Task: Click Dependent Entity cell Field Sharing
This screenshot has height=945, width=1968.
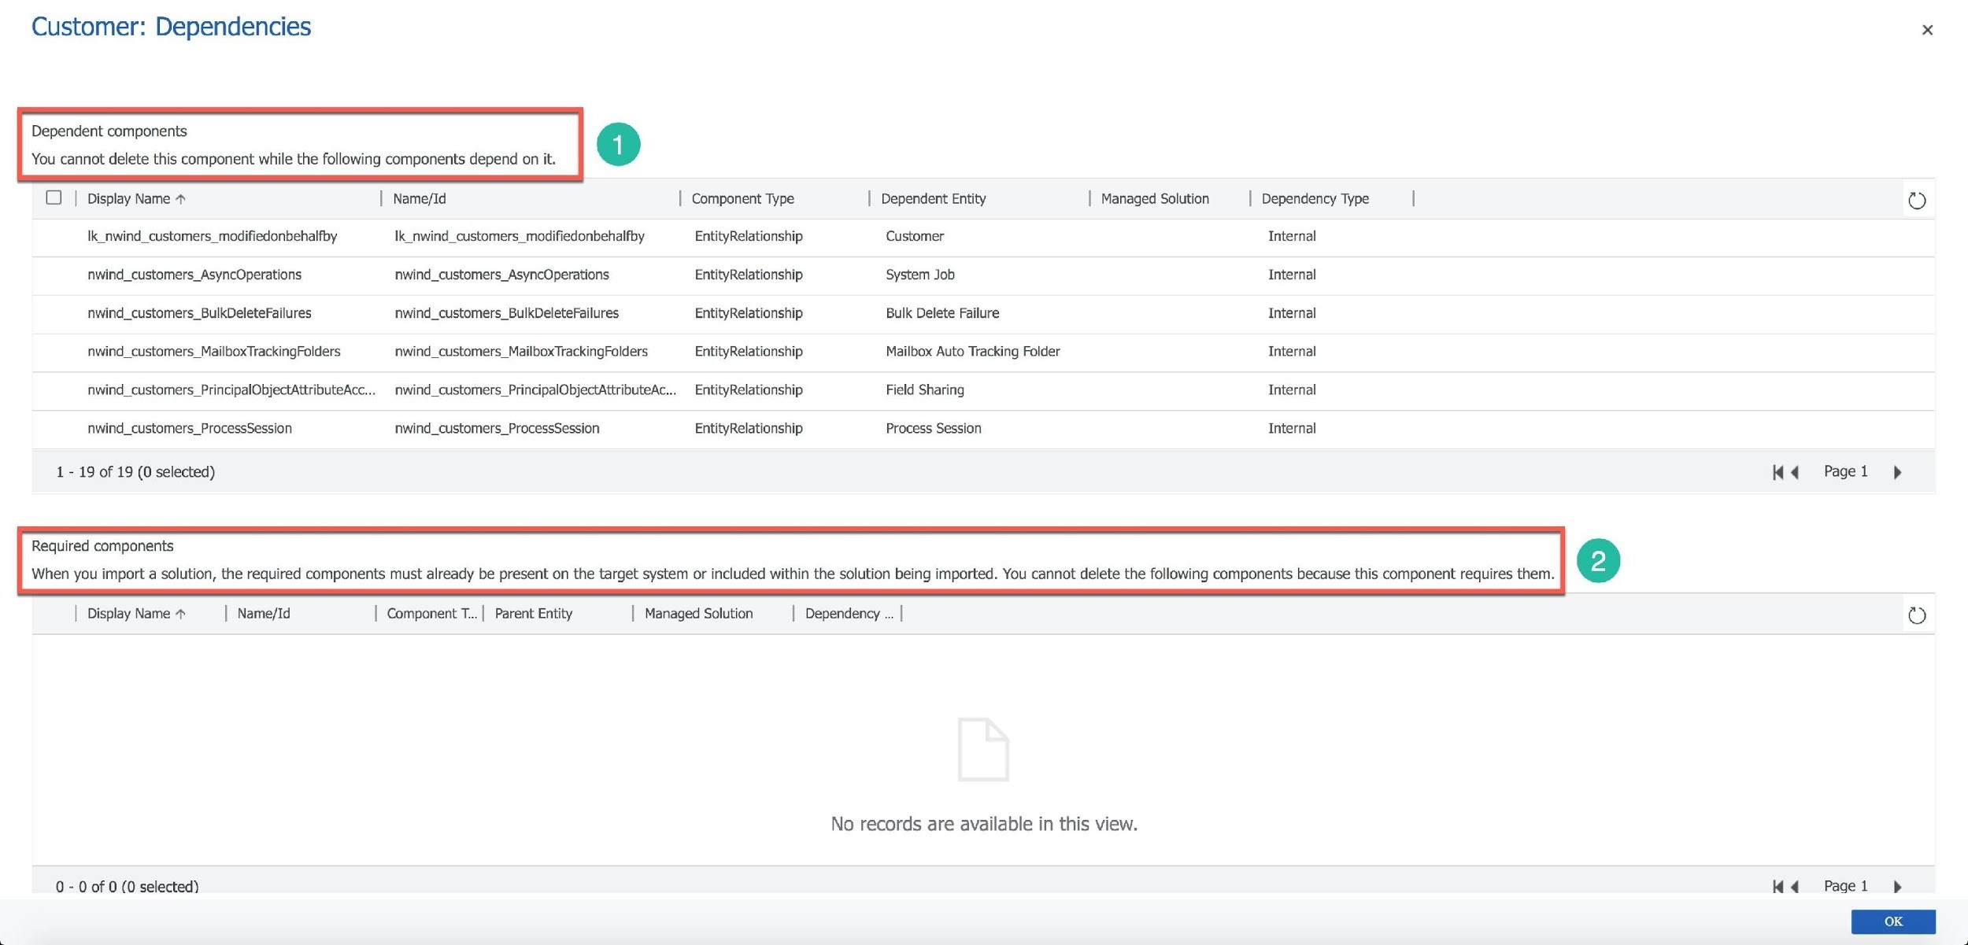Action: click(924, 390)
